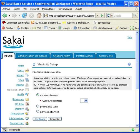Expand the Disable toolbar menu
The height and width of the screenshot is (133, 140).
tap(9, 28)
